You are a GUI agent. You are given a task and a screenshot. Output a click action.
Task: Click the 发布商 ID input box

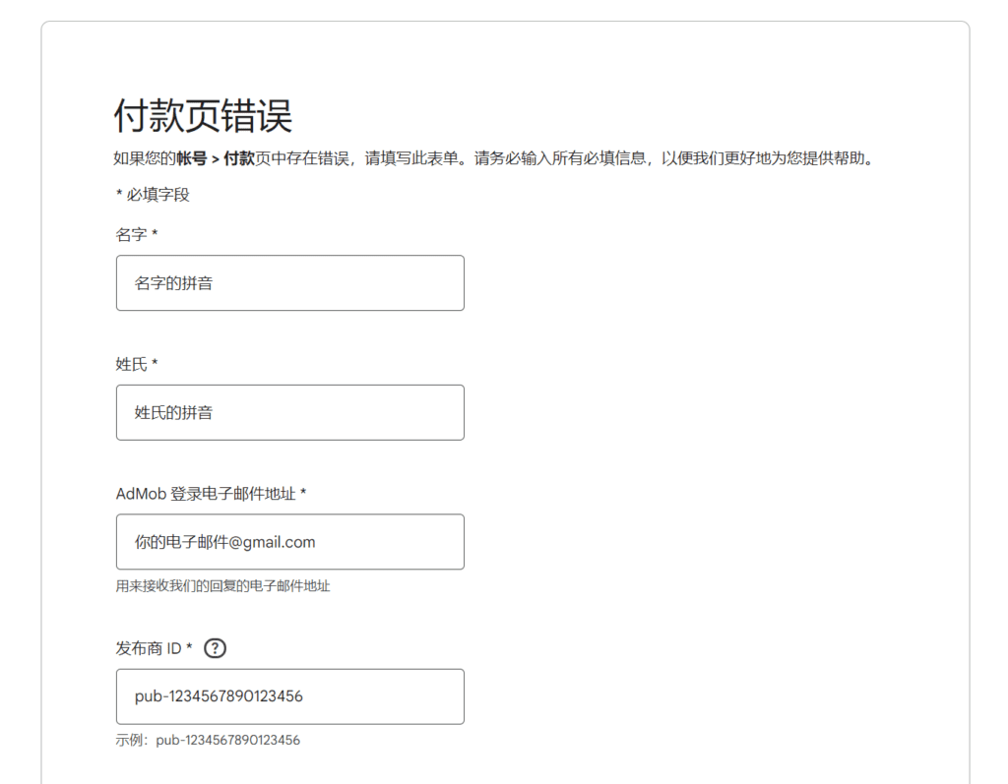[289, 696]
